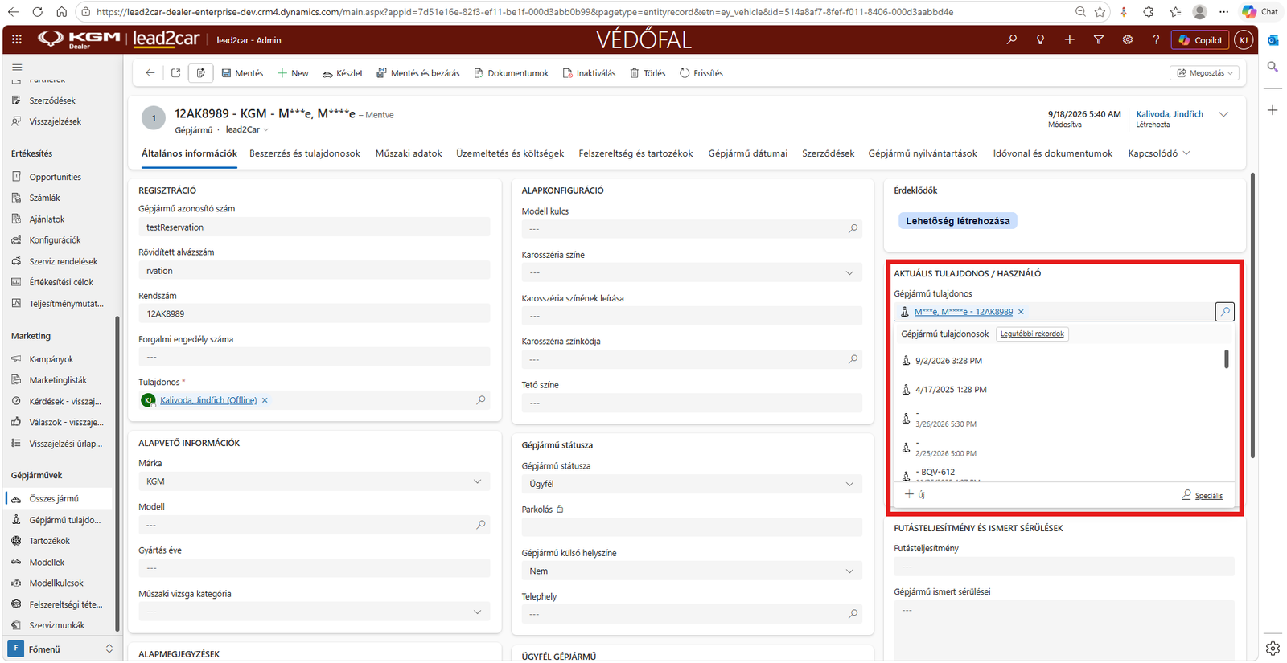The image size is (1287, 663).
Task: Open the Főmenü area switcher
Action: point(61,649)
